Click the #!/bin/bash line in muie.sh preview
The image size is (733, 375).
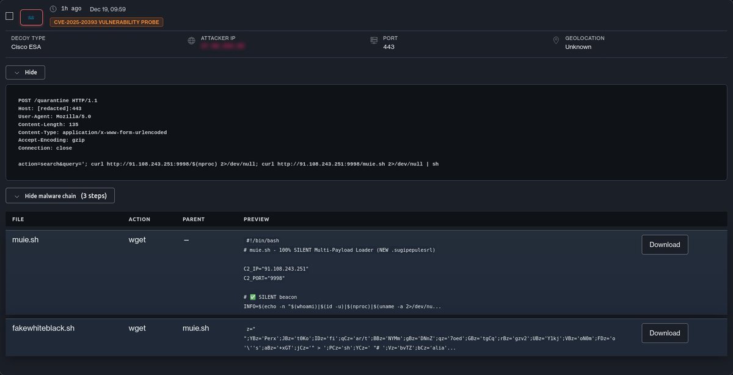pos(263,241)
